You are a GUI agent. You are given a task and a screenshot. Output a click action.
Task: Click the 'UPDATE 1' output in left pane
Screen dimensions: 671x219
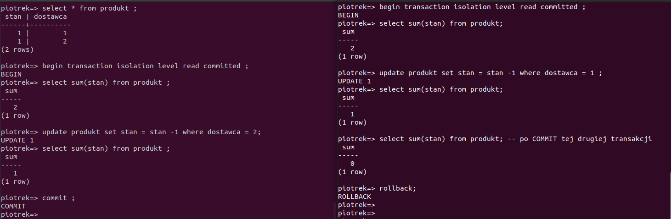[17, 140]
